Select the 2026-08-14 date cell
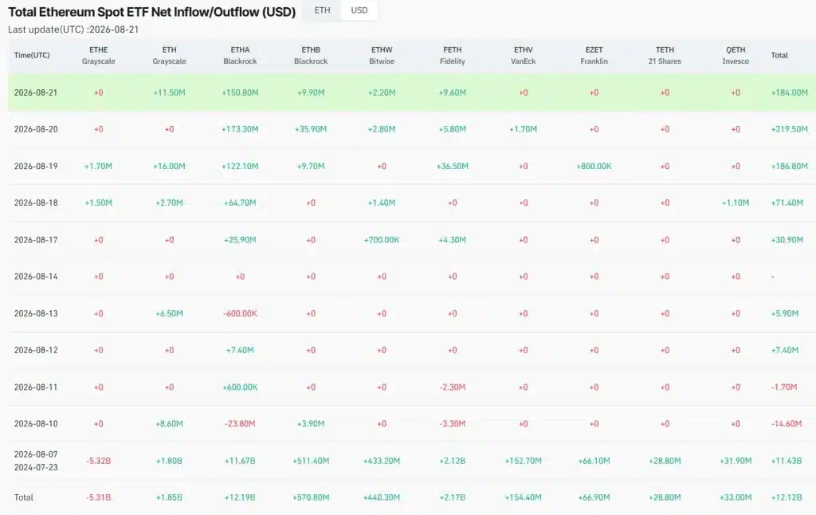Image resolution: width=816 pixels, height=515 pixels. [35, 277]
